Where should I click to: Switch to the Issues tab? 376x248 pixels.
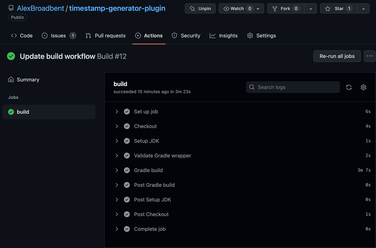coord(59,36)
